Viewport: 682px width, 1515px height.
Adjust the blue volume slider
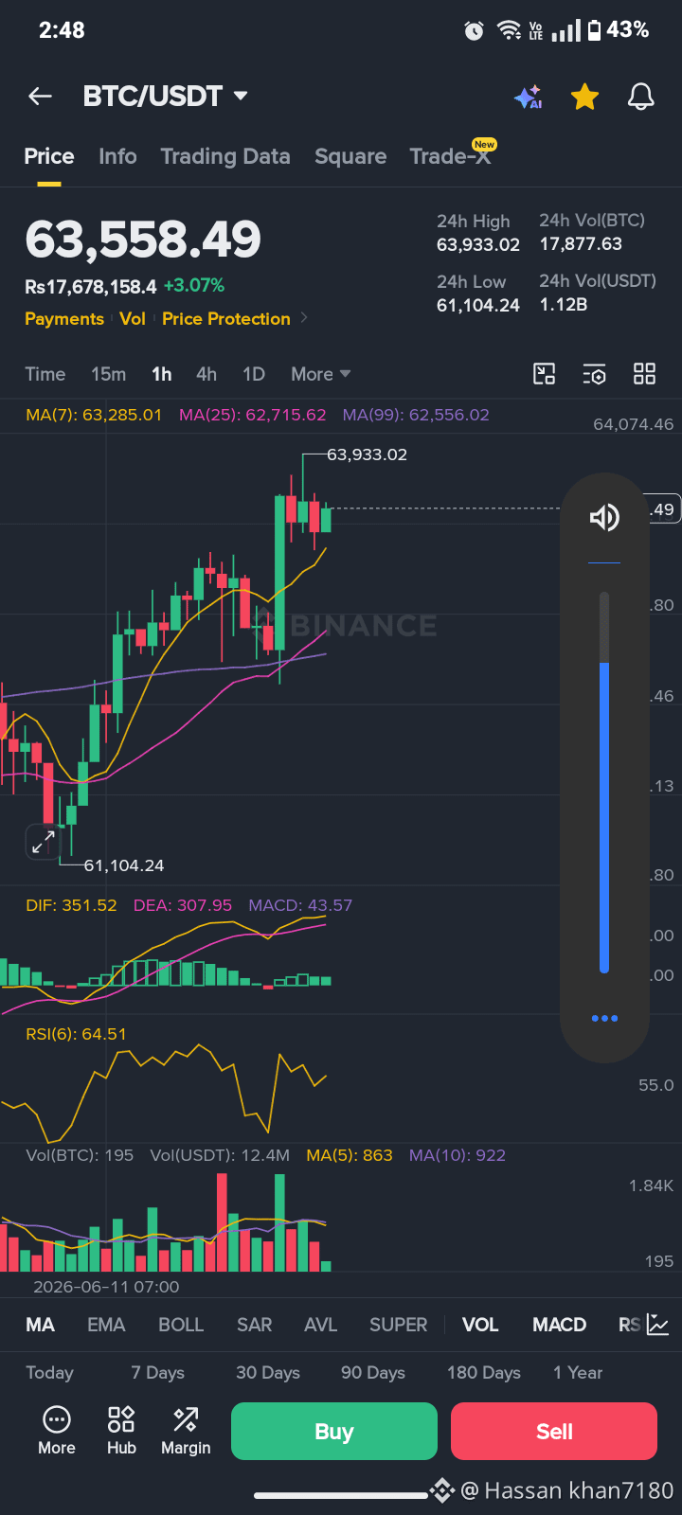(604, 782)
